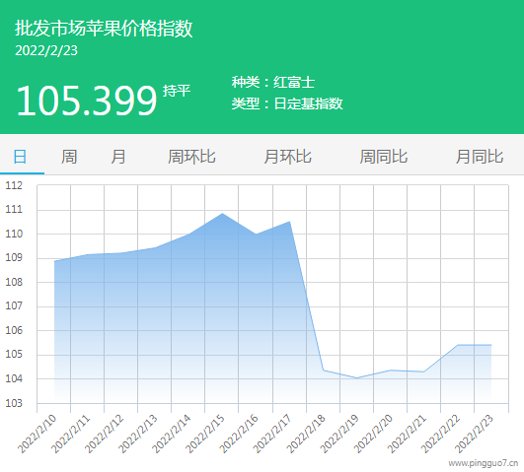Click the chart low point at 2022/2/19

tap(356, 377)
